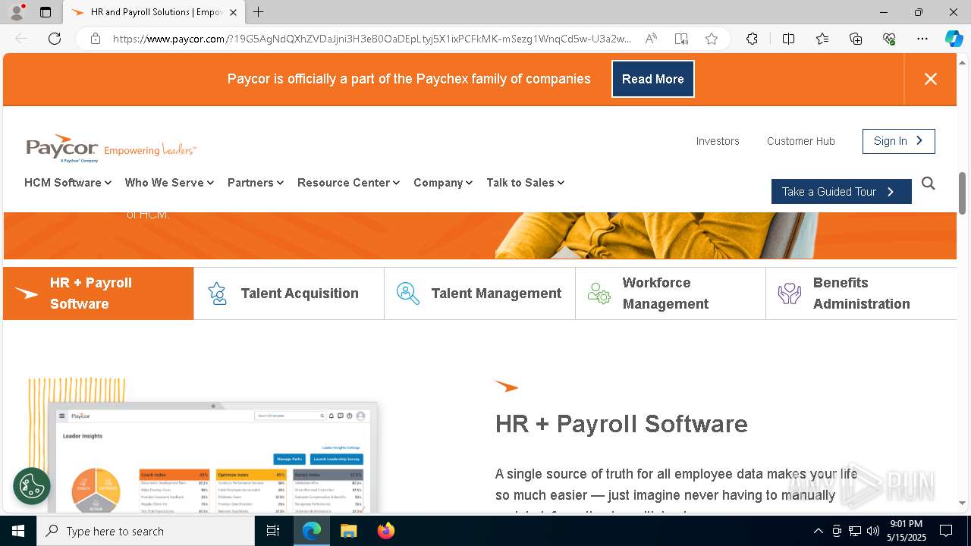Click the page vertical scrollbar thumb
Image resolution: width=971 pixels, height=546 pixels.
[x=963, y=193]
